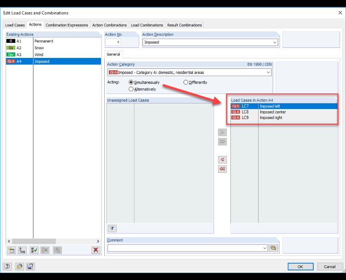Select the General sub-tab
This screenshot has height=280, width=346.
point(113,54)
